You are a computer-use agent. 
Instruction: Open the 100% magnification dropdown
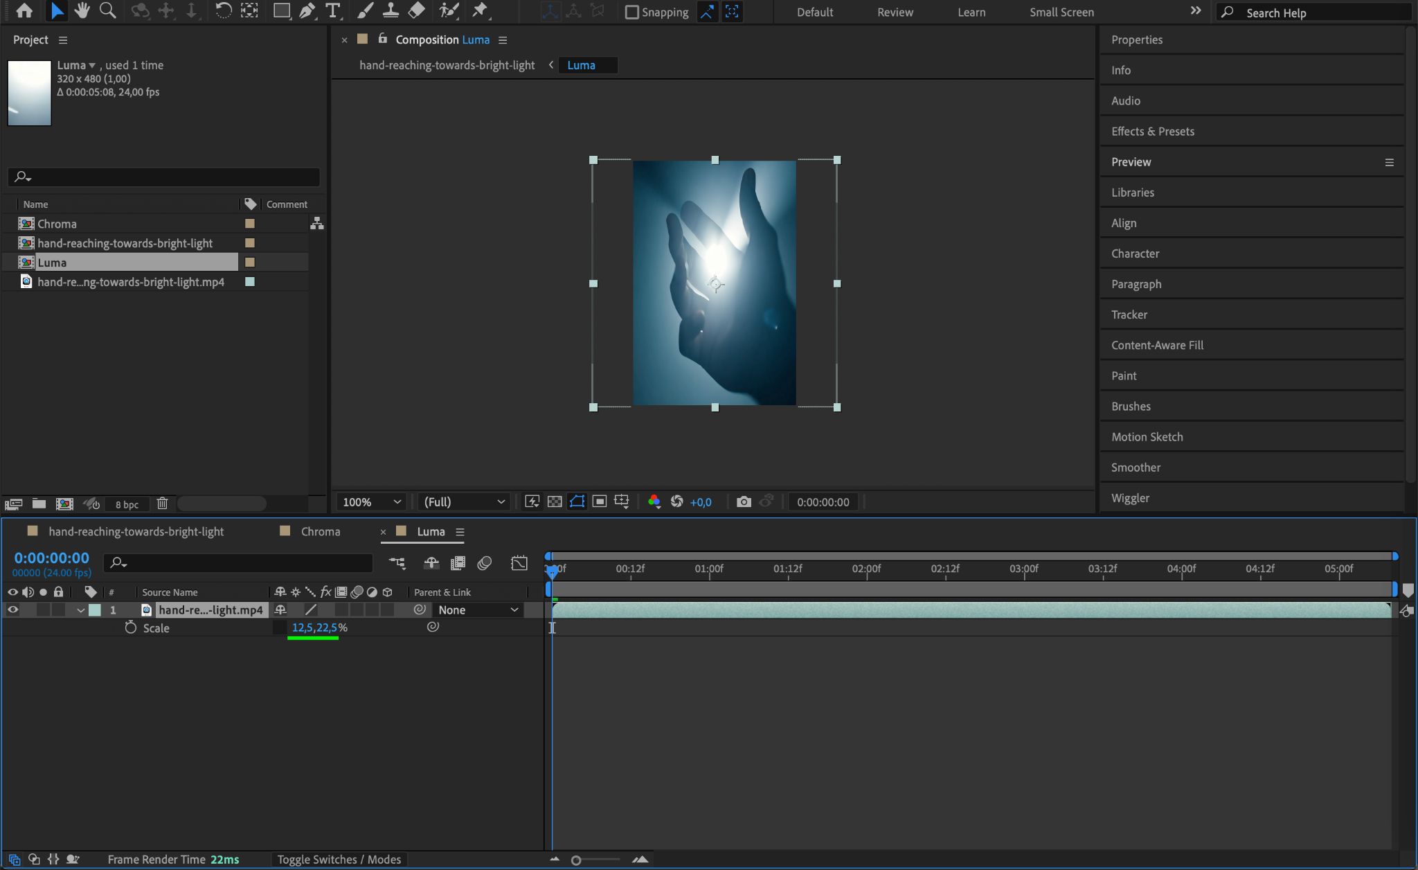tap(372, 501)
